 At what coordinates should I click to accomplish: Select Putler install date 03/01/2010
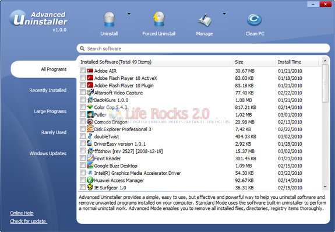pos(290,115)
